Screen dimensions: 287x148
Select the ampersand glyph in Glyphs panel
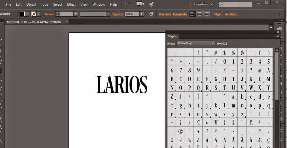tap(242, 53)
